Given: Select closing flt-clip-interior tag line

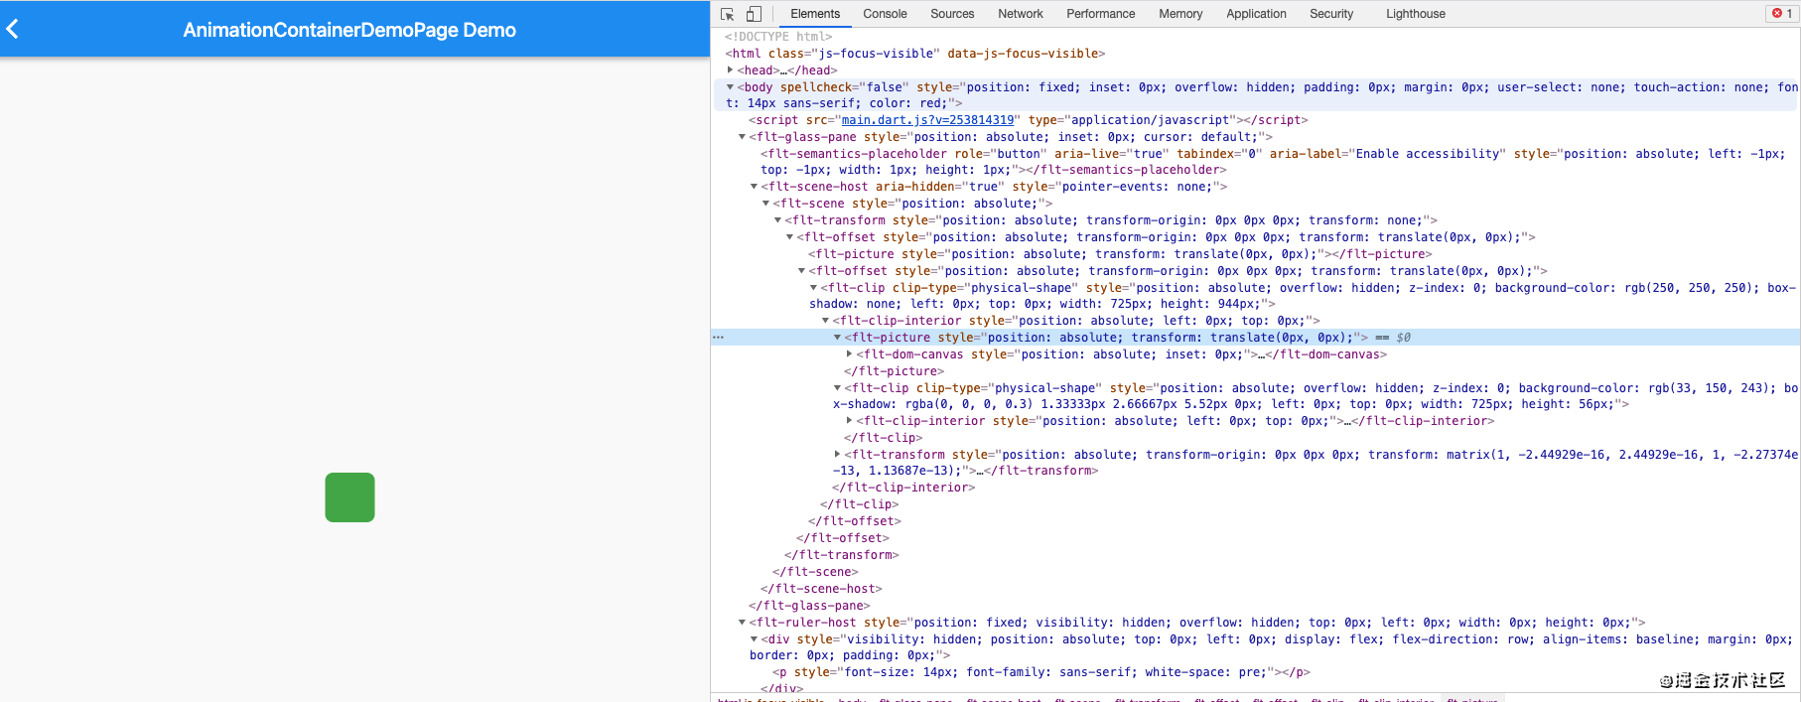Looking at the screenshot, I should (903, 488).
